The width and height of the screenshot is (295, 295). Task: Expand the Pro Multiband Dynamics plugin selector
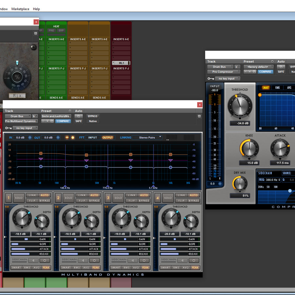click(x=21, y=121)
